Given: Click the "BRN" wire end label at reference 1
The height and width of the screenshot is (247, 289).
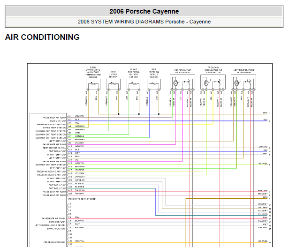Looking at the screenshot, I should (265, 113).
